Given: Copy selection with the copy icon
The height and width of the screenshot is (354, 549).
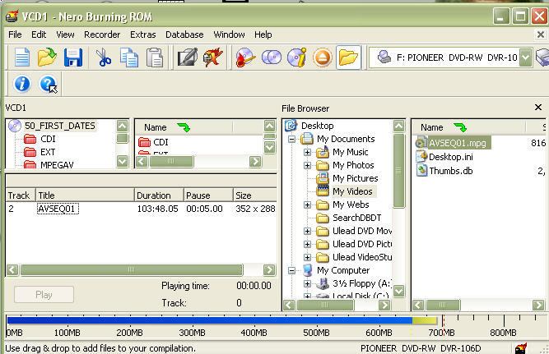Looking at the screenshot, I should tap(129, 57).
